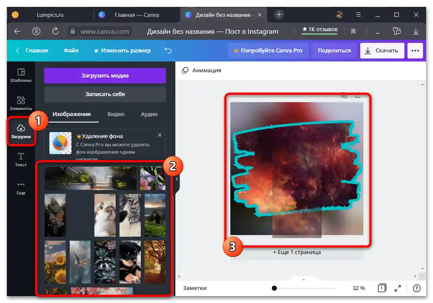Click the browser back arrow
Viewport: 433px width, 303px height.
point(17,32)
